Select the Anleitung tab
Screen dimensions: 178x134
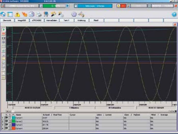[81, 20]
